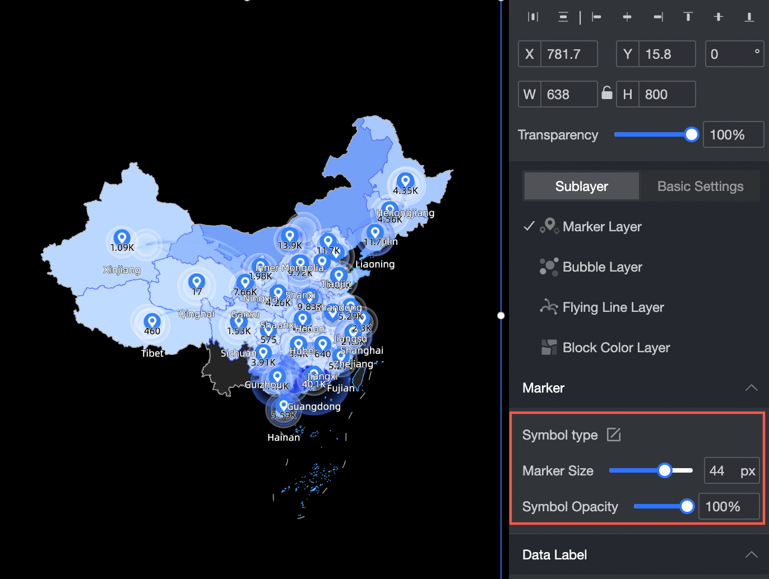Open the Symbol type editor
This screenshot has height=579, width=769.
[614, 435]
